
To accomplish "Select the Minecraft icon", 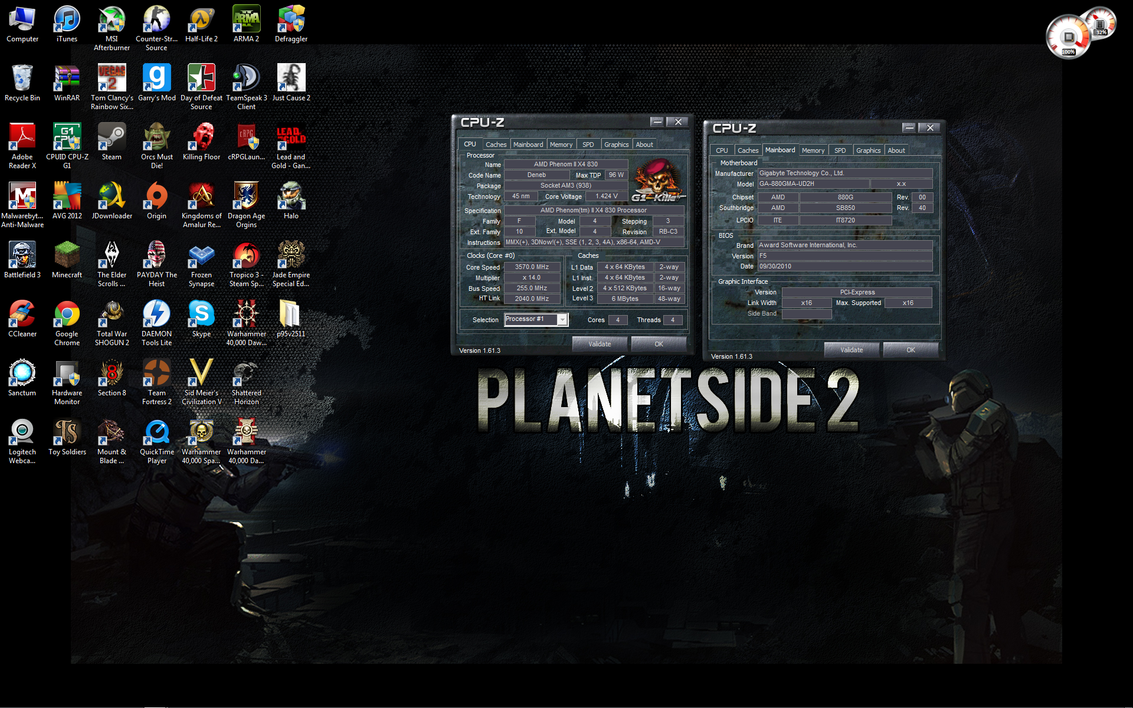I will 67,260.
